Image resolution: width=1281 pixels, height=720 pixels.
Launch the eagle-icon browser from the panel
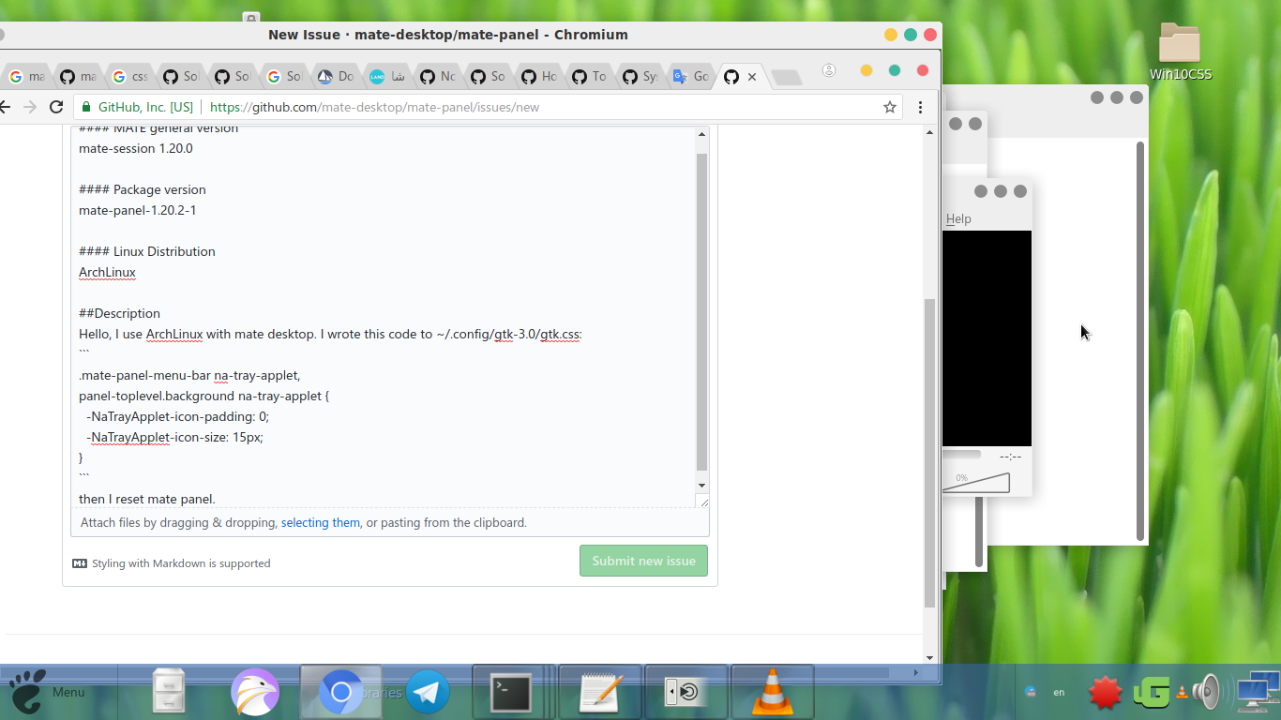click(255, 692)
